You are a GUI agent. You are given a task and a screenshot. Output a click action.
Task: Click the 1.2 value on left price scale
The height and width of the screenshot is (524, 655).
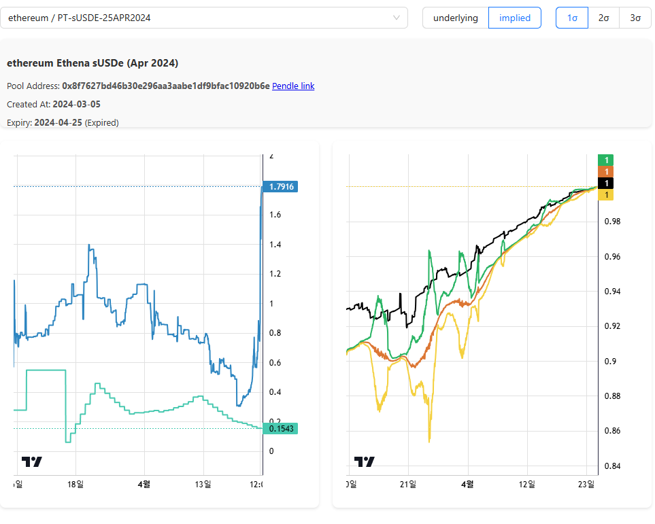pyautogui.click(x=275, y=274)
